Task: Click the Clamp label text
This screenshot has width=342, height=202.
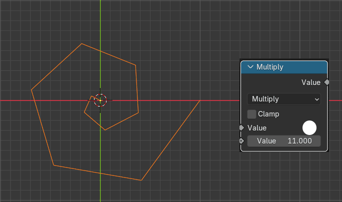Action: 268,114
